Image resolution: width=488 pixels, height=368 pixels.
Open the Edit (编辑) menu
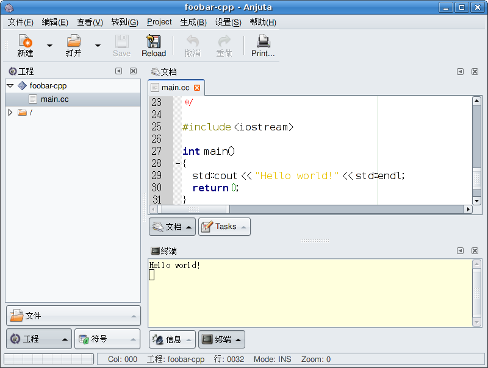55,22
